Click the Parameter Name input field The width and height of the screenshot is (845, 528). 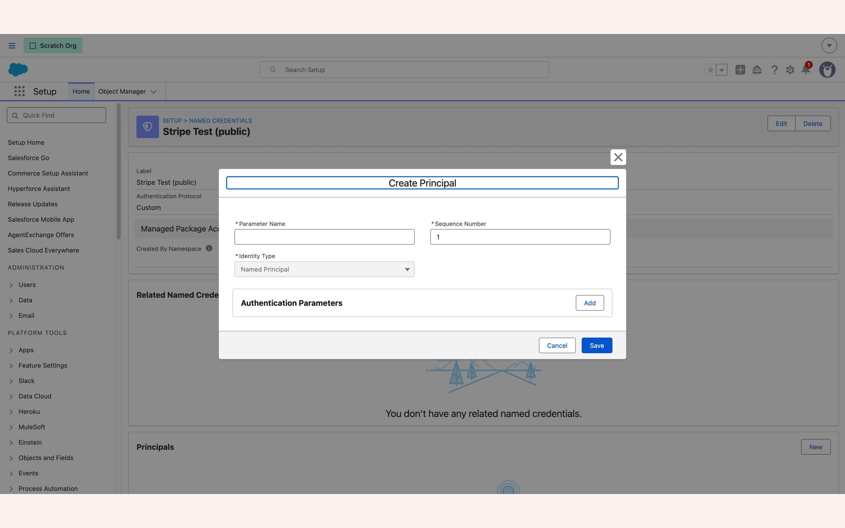(x=325, y=237)
